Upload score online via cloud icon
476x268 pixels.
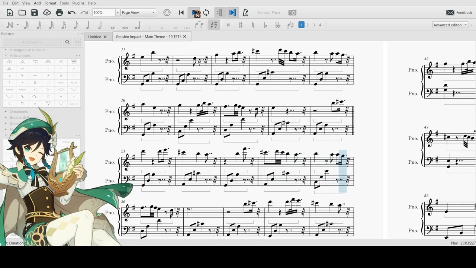pos(47,13)
